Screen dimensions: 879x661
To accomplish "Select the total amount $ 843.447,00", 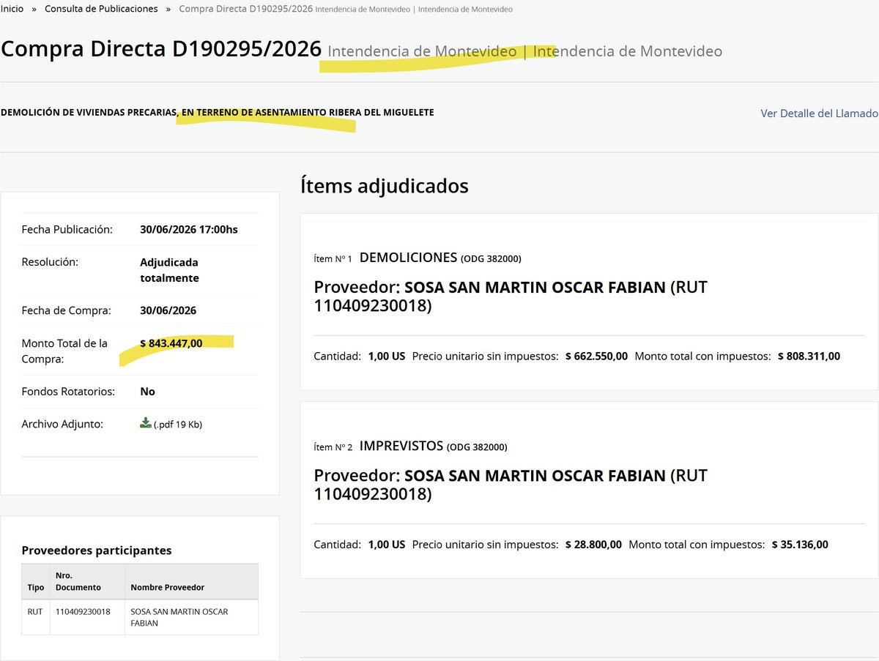I will (171, 343).
